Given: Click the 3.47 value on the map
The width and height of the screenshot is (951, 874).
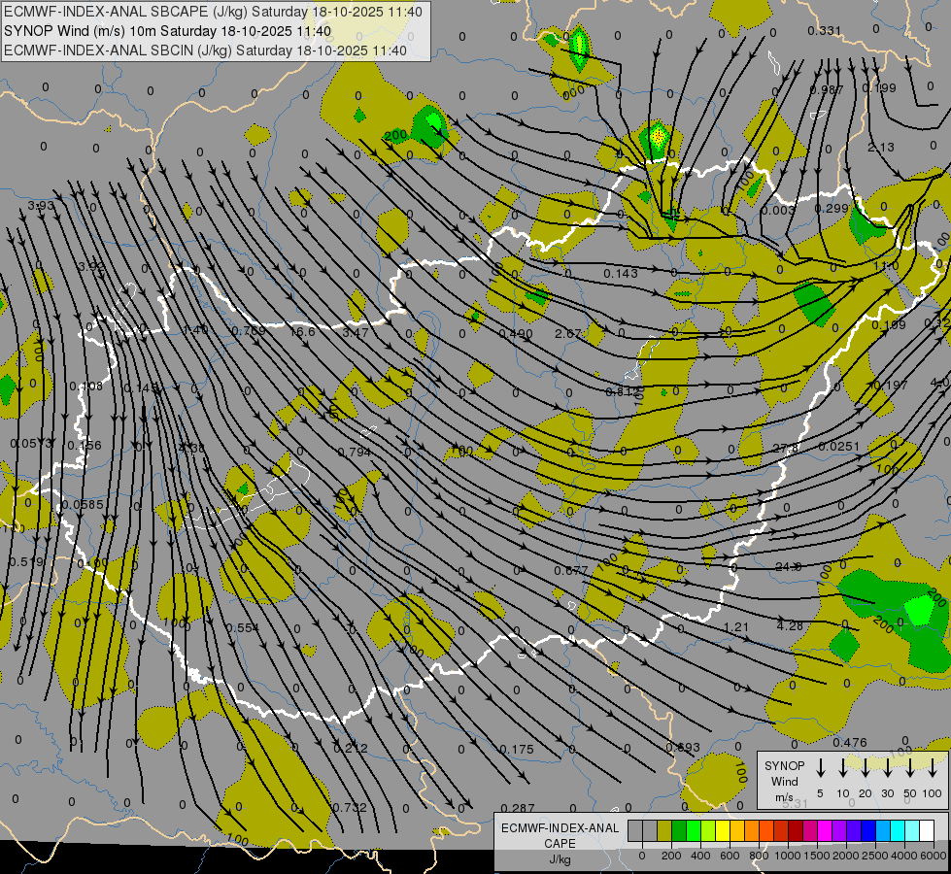Looking at the screenshot, I should click(356, 332).
